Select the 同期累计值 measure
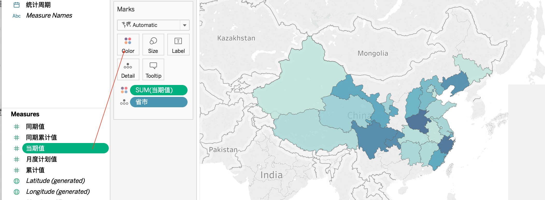 41,138
